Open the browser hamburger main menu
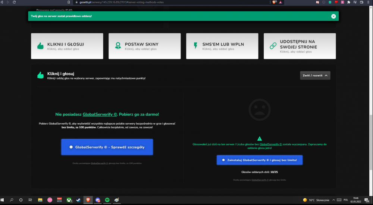Screen dimensions: 373x205 coord(368,2)
